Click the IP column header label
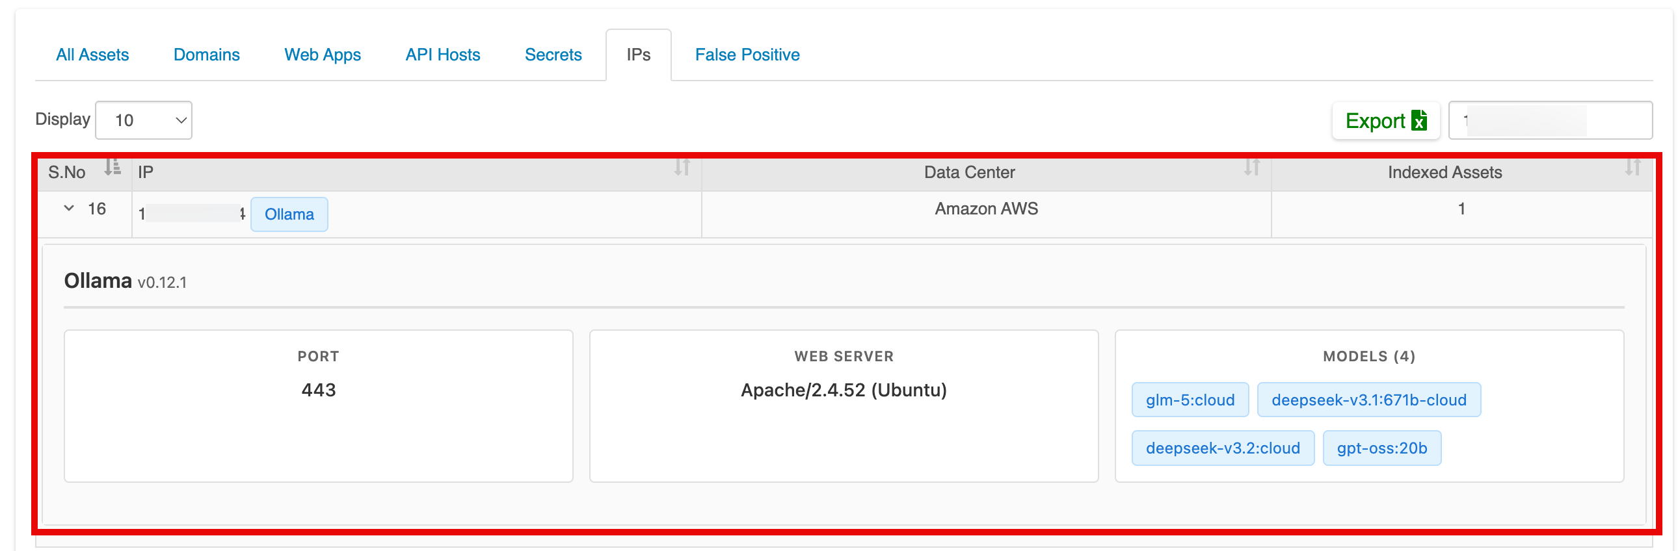The height and width of the screenshot is (551, 1678). [145, 172]
